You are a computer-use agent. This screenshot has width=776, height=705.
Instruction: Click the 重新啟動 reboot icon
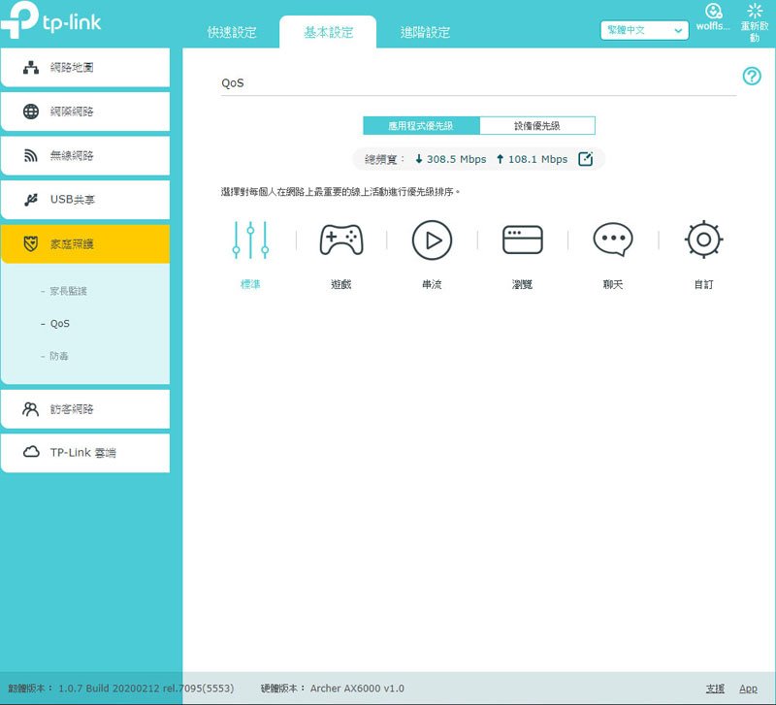(755, 11)
